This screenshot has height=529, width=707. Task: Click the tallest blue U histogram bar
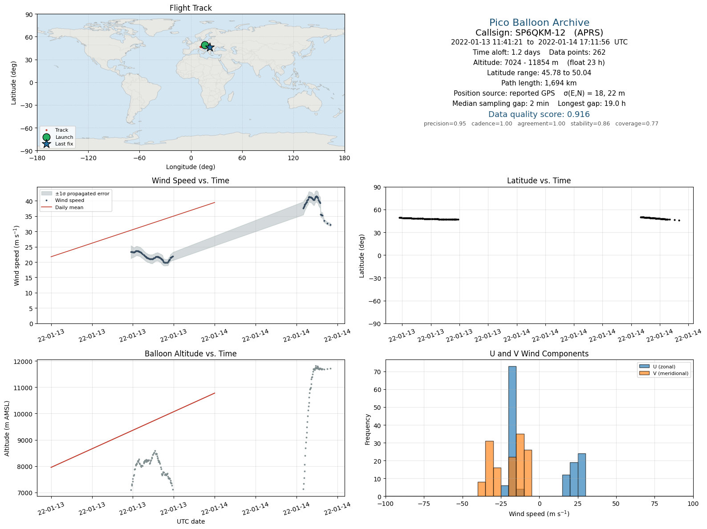[x=512, y=431]
